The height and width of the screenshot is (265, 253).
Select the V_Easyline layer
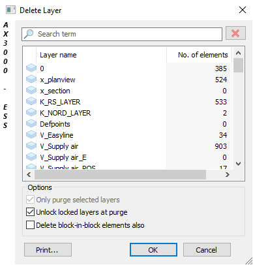(x=57, y=135)
